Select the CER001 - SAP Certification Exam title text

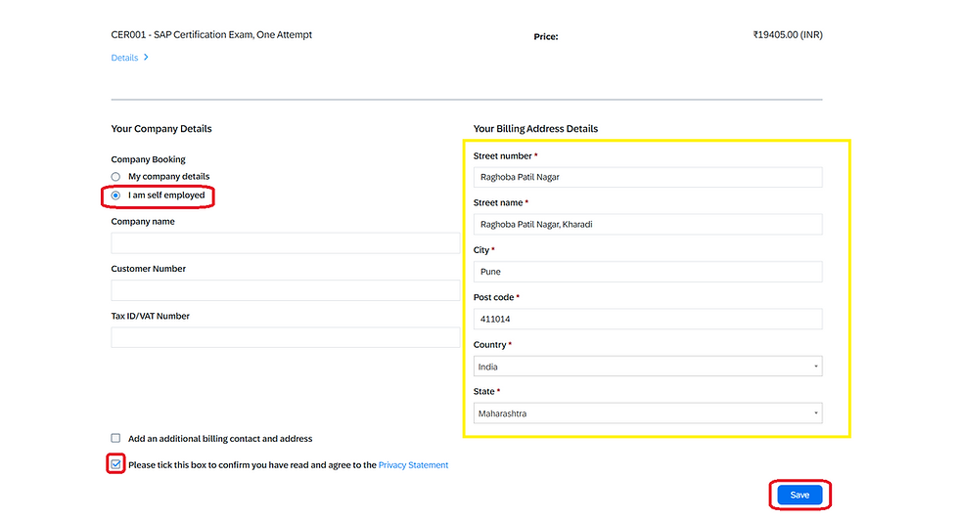tap(211, 35)
